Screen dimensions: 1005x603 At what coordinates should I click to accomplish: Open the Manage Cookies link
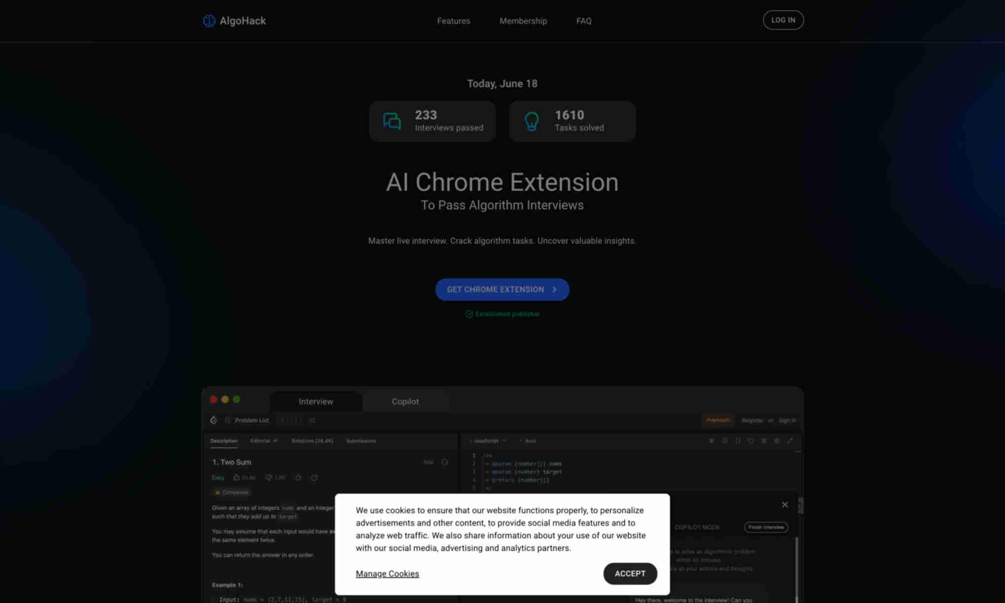pos(387,573)
